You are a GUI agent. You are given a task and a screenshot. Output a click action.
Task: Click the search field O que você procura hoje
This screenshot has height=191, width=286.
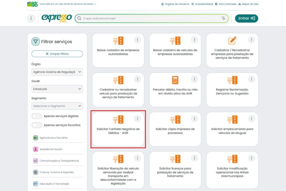click(x=143, y=18)
